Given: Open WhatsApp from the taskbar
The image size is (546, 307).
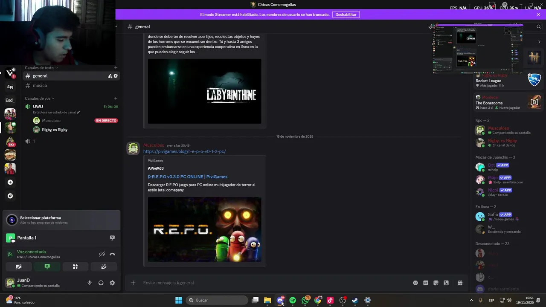Looking at the screenshot, I should [x=305, y=300].
